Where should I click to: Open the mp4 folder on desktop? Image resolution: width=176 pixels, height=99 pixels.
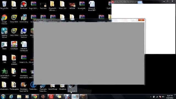tap(14, 72)
